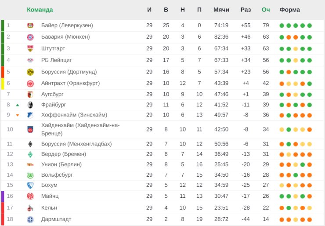Viewport: 325px width, 226px height.
Task: Click the Werder Bremen diamond logo
Action: (30, 154)
